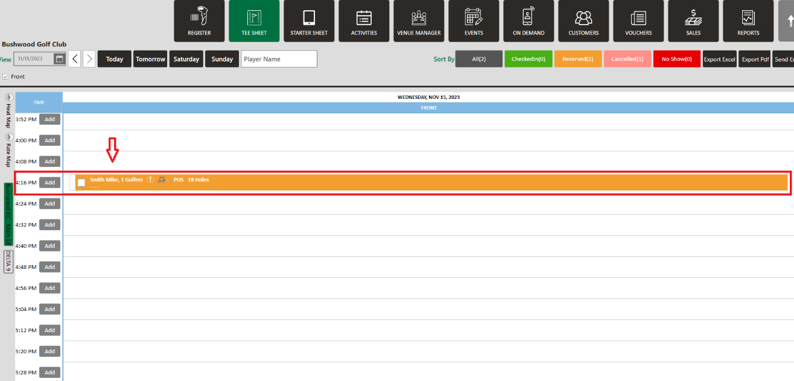Viewport: 794px width, 381px height.
Task: Jump to Tomorrow's tee sheet
Action: click(x=150, y=59)
